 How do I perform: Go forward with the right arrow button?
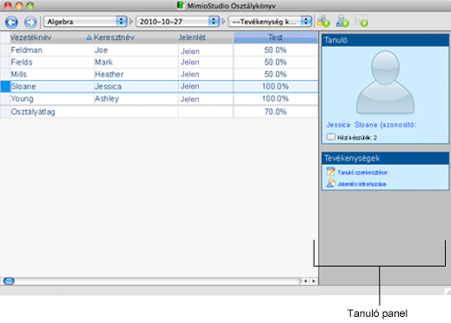click(x=30, y=22)
